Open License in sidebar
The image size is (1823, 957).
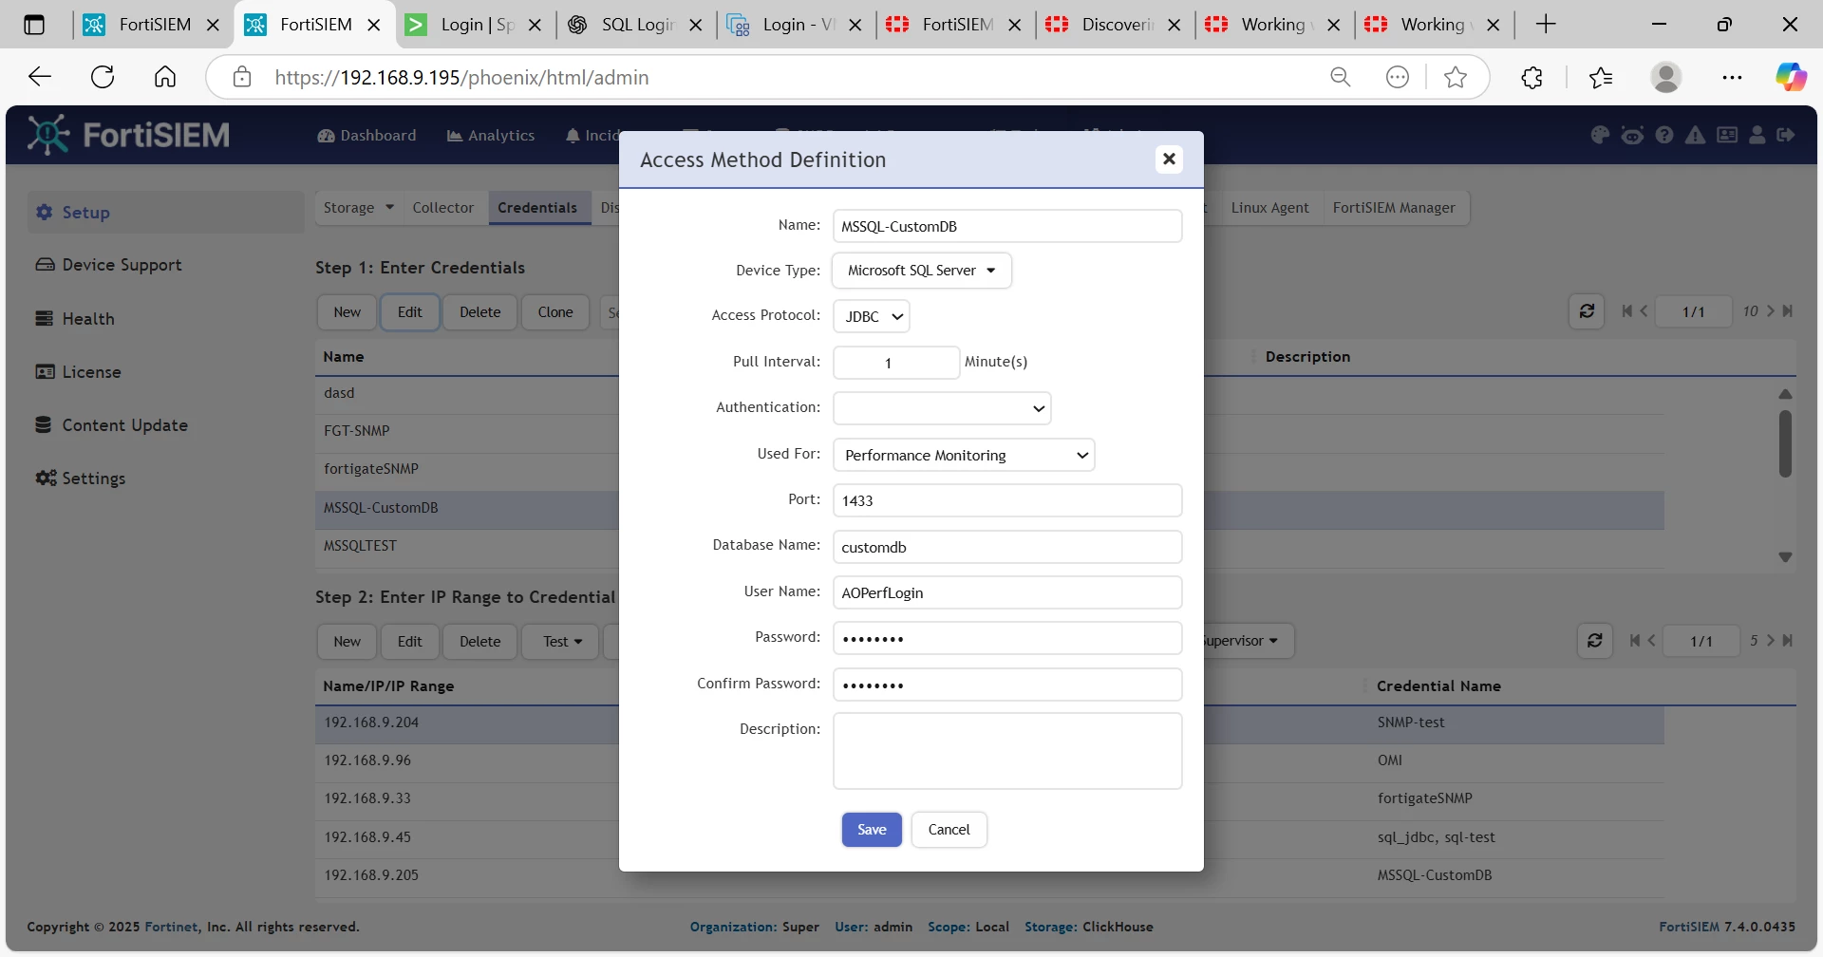point(78,372)
